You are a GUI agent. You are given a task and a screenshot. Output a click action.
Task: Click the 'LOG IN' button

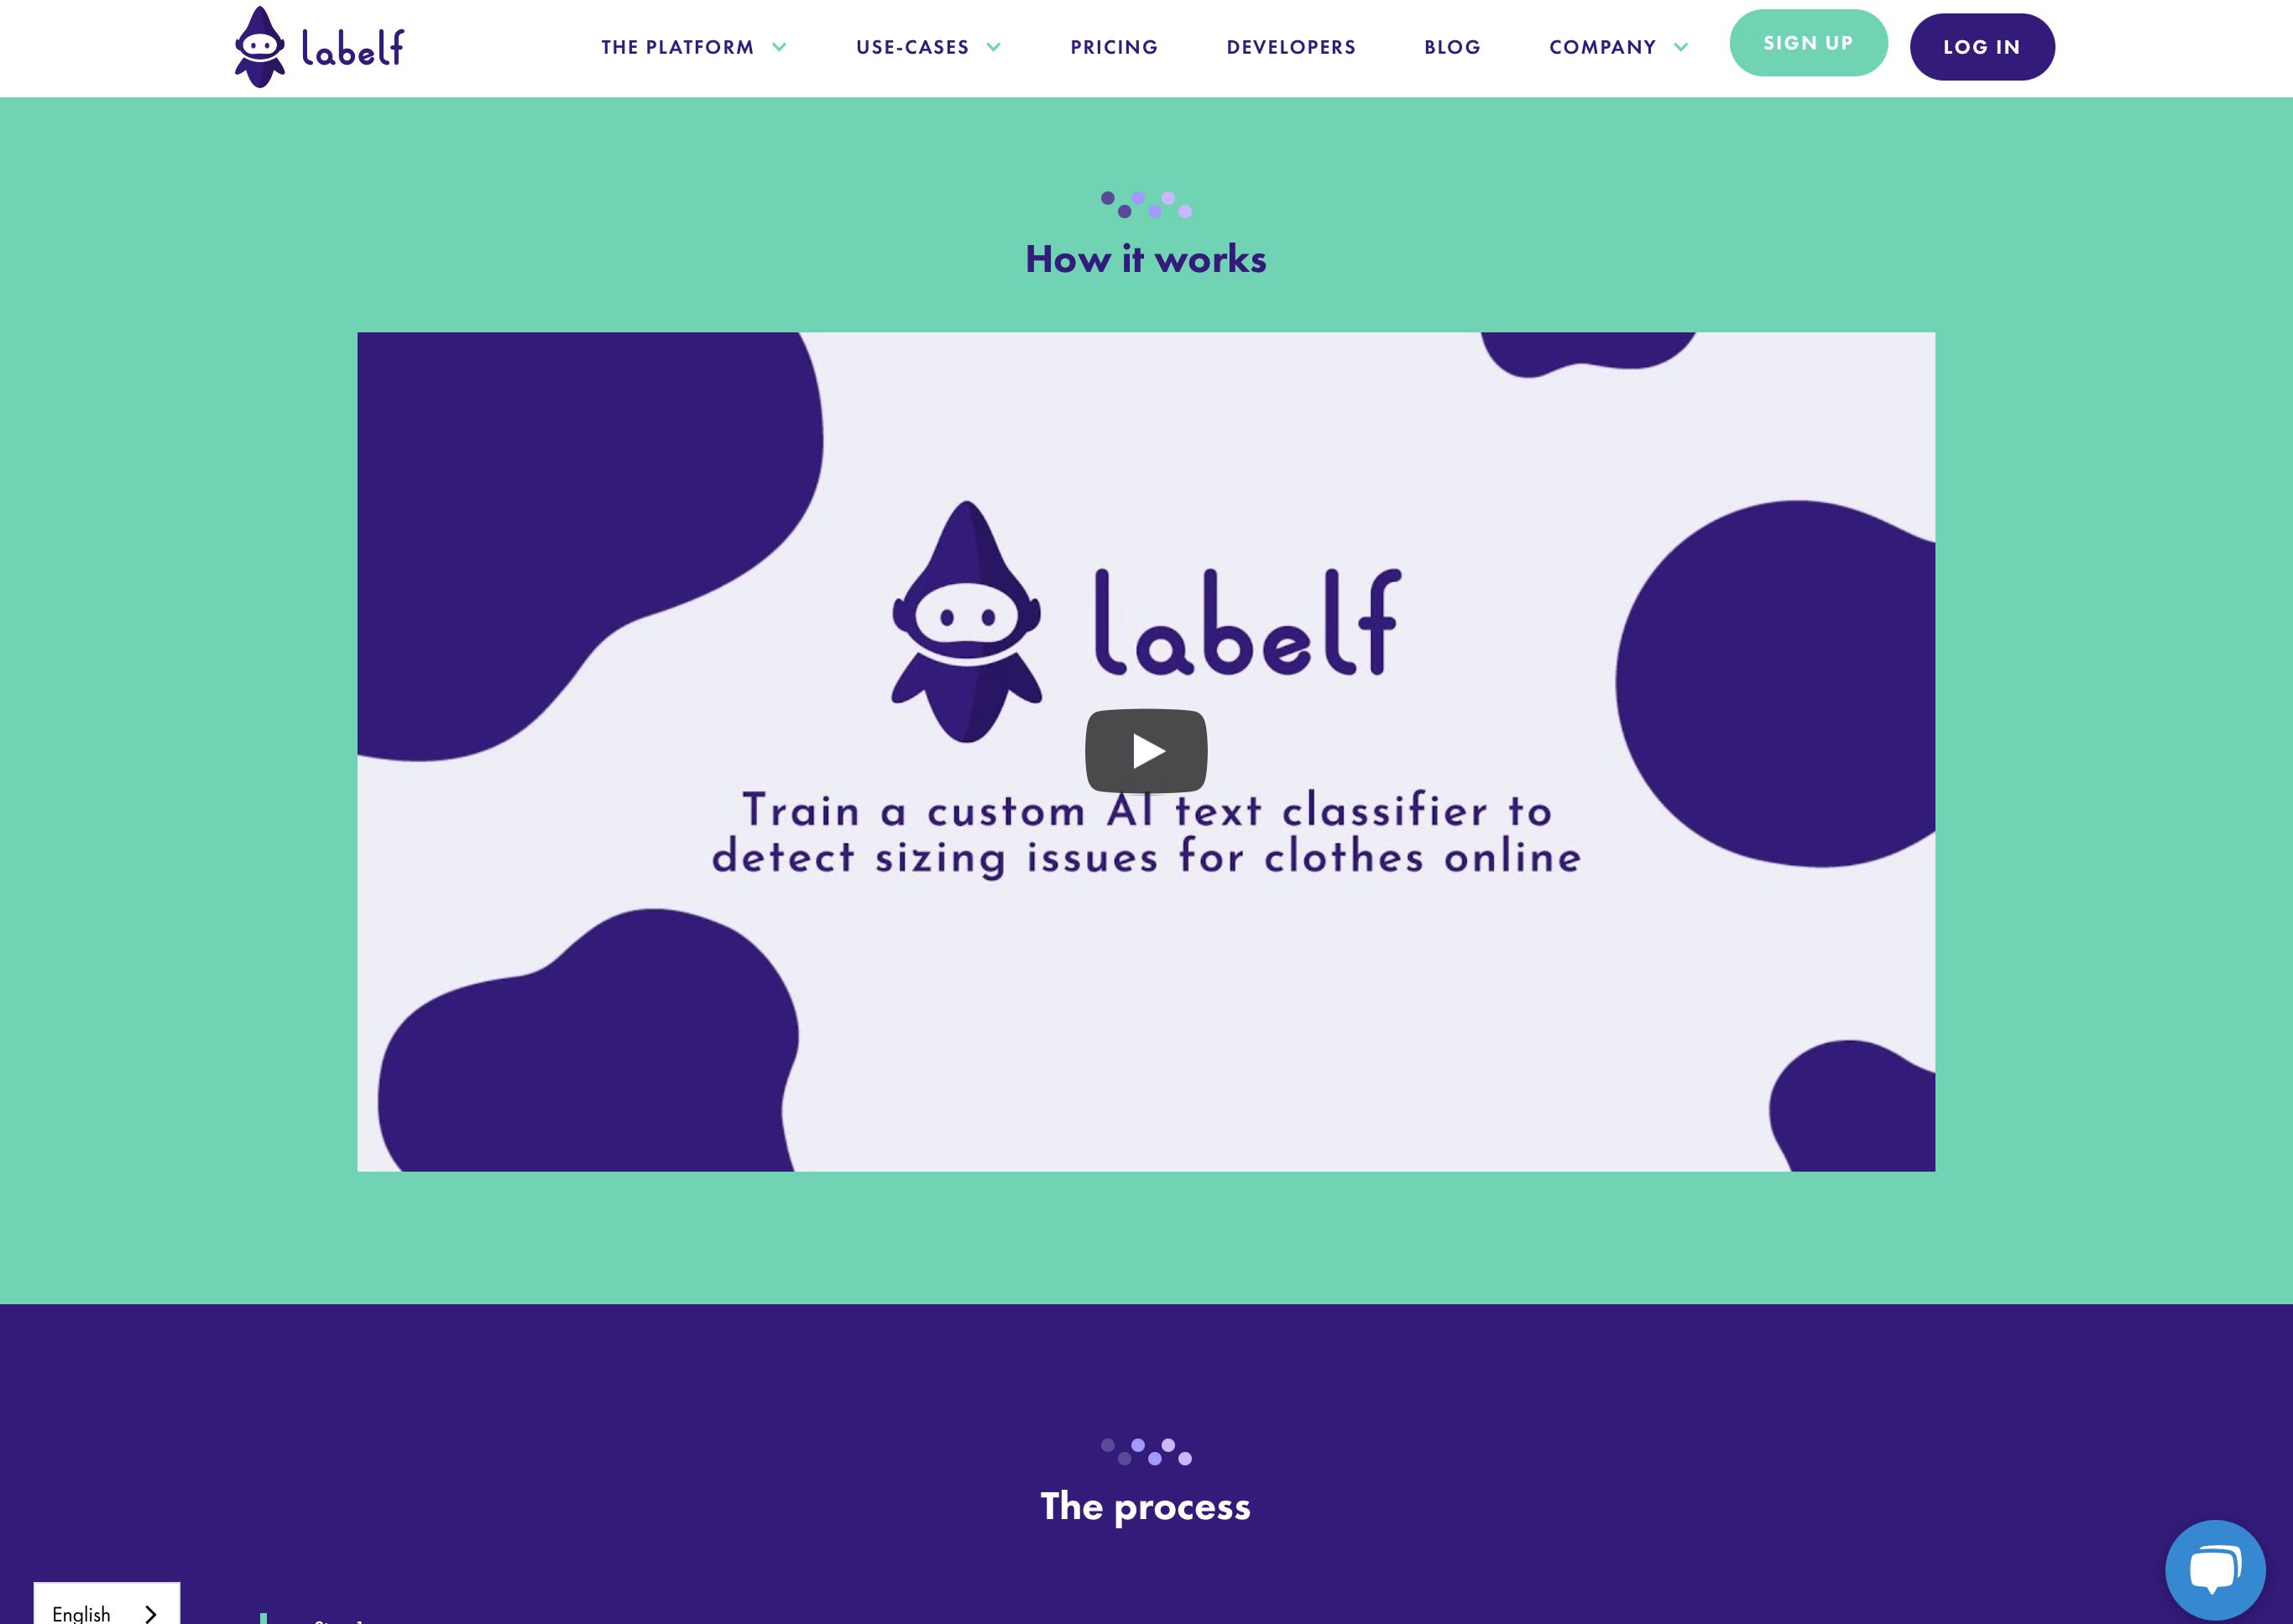pos(1982,45)
